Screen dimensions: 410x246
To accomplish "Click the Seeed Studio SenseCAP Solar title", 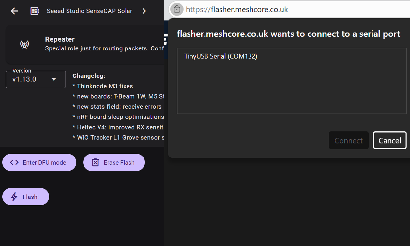I will (89, 11).
